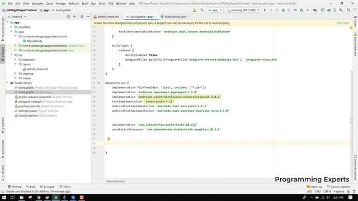
Task: Open the Resource Manager side tab
Action: [3, 29]
